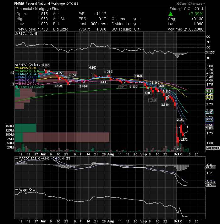This screenshot has height=224, width=220.
Task: Click the 3.120 price low annotation
Action: coord(152,100)
